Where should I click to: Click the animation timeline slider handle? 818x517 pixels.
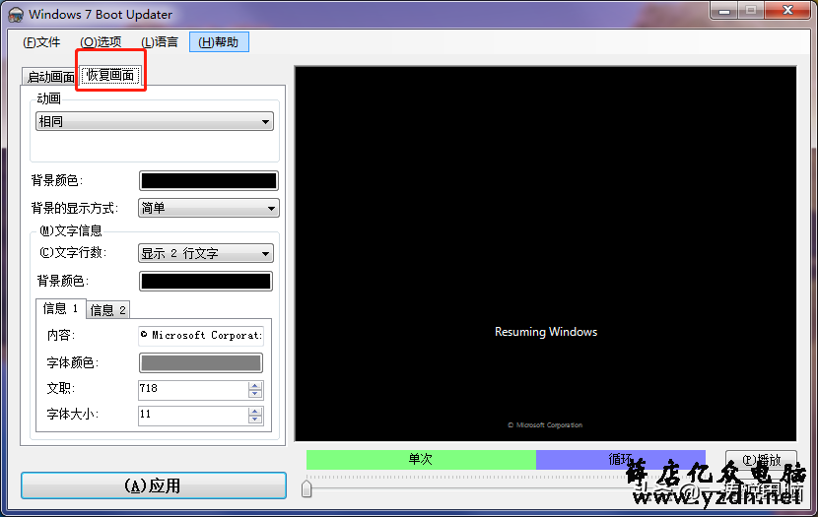(x=307, y=488)
